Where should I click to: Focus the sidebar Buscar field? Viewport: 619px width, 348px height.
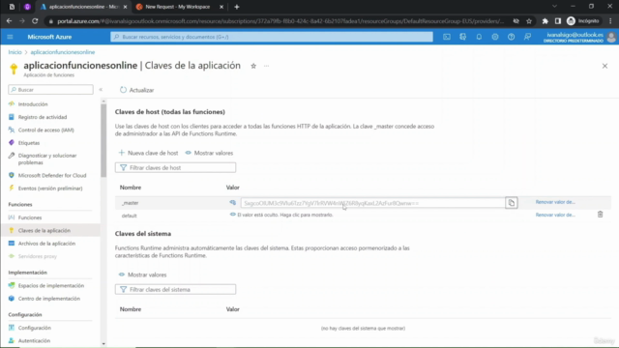(x=50, y=90)
